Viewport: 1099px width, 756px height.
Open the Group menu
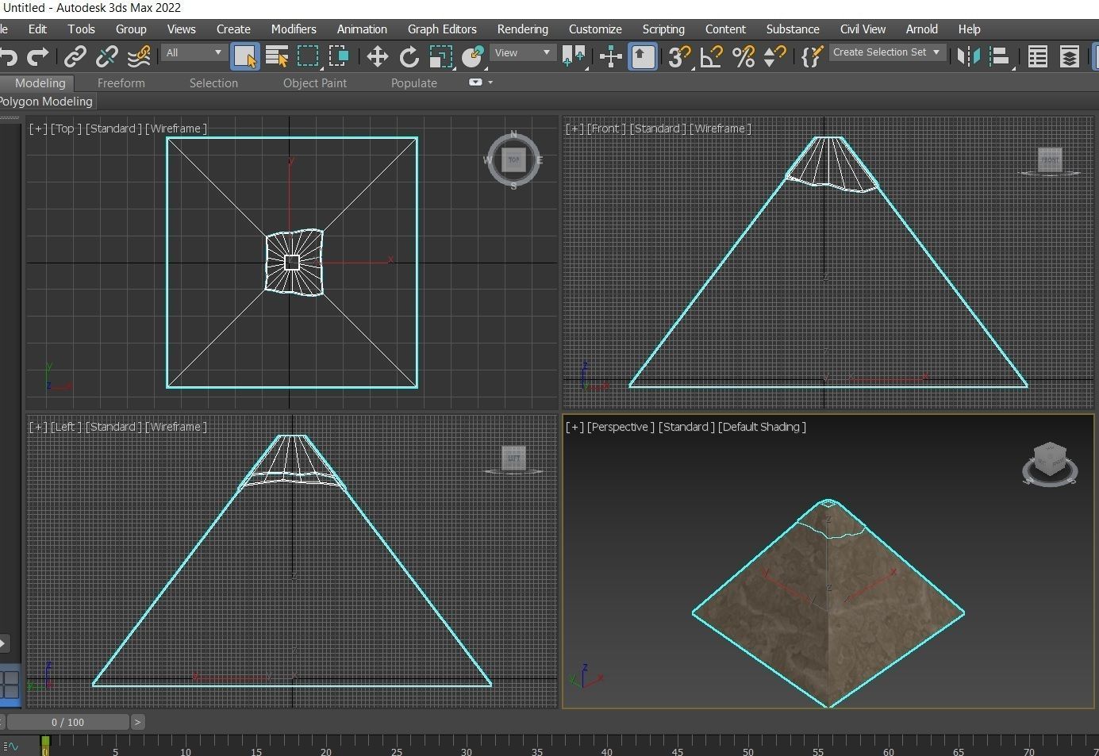click(x=131, y=29)
